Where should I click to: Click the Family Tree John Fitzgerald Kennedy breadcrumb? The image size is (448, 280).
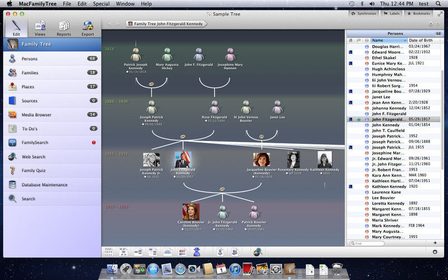(x=166, y=24)
